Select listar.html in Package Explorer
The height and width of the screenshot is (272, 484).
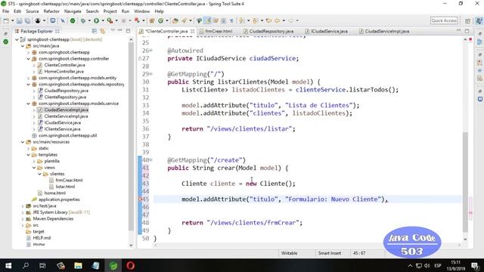65,187
